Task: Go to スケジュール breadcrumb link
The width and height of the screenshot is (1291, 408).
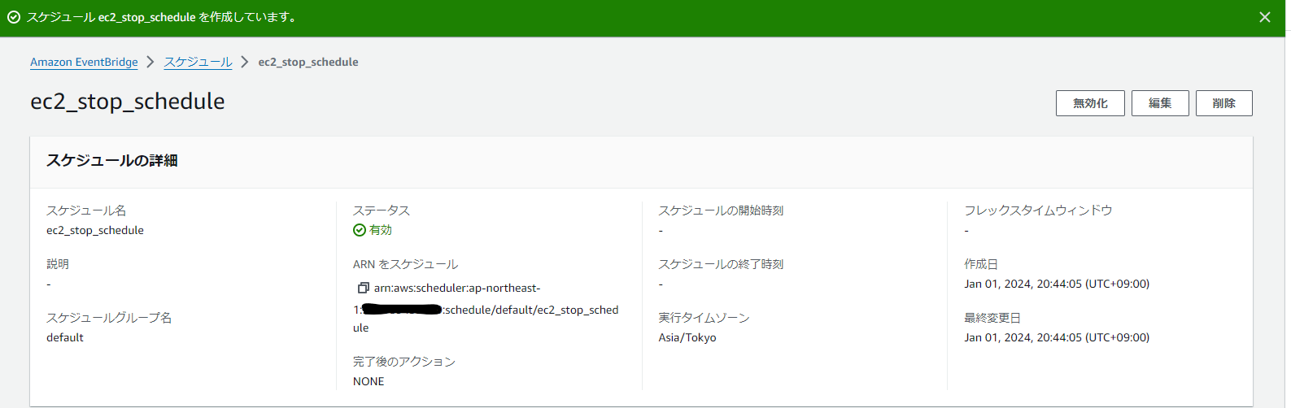Action: tap(198, 62)
